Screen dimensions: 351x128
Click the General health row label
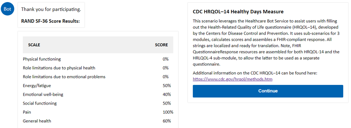pos(37,121)
